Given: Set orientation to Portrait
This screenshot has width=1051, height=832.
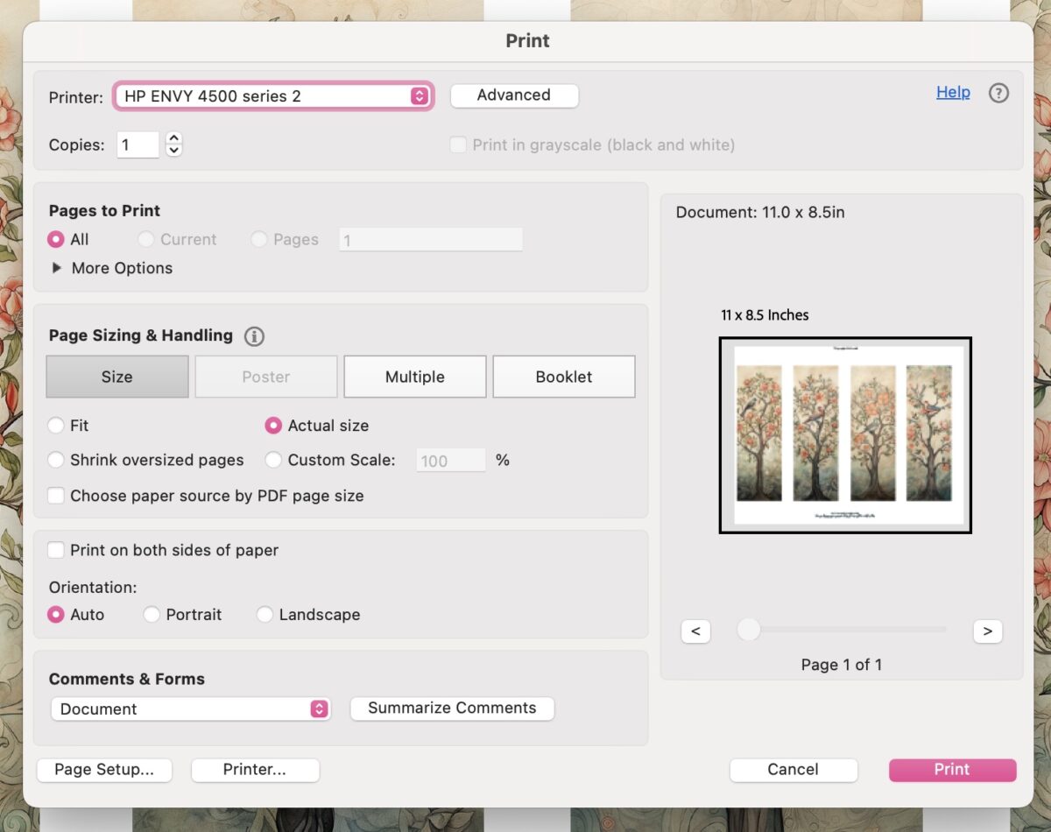Looking at the screenshot, I should pyautogui.click(x=152, y=615).
